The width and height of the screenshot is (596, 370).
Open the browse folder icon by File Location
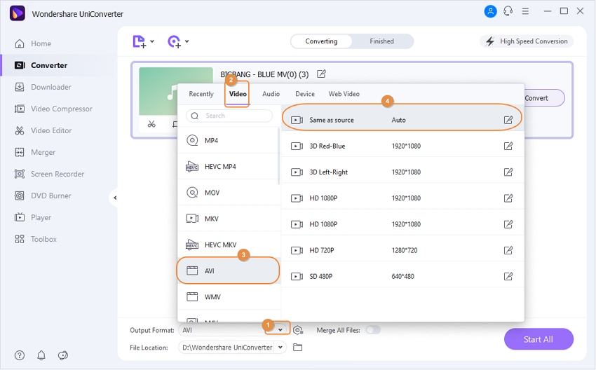[x=297, y=348]
